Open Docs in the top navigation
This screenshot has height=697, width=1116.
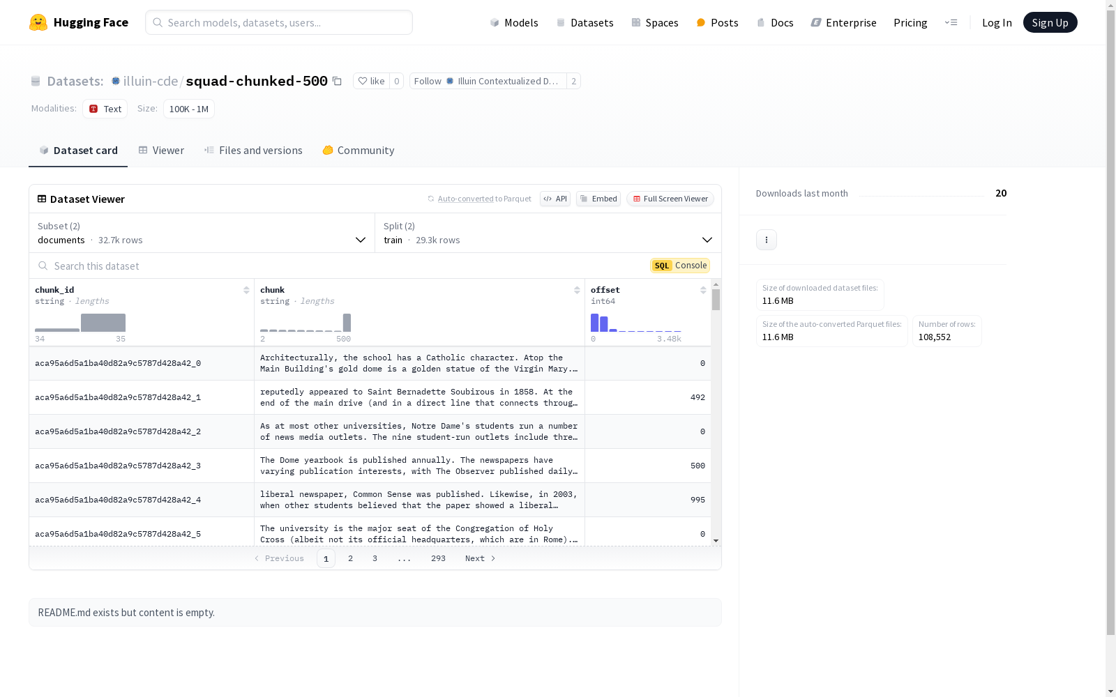(x=775, y=22)
